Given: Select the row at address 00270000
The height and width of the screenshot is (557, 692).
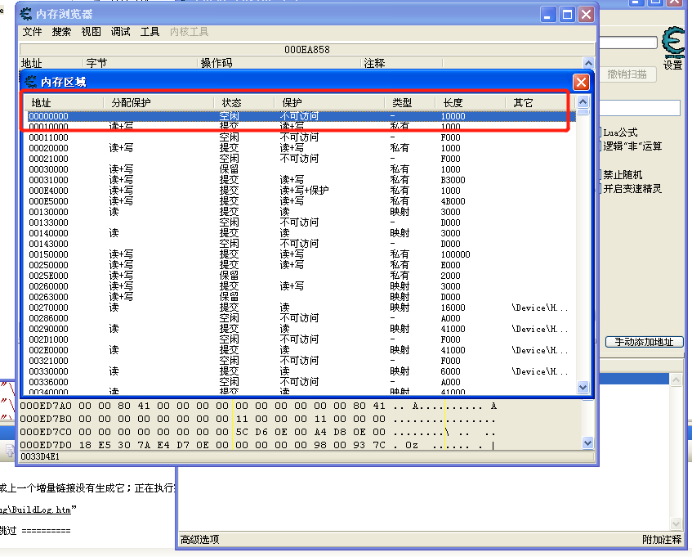Looking at the screenshot, I should point(301,308).
